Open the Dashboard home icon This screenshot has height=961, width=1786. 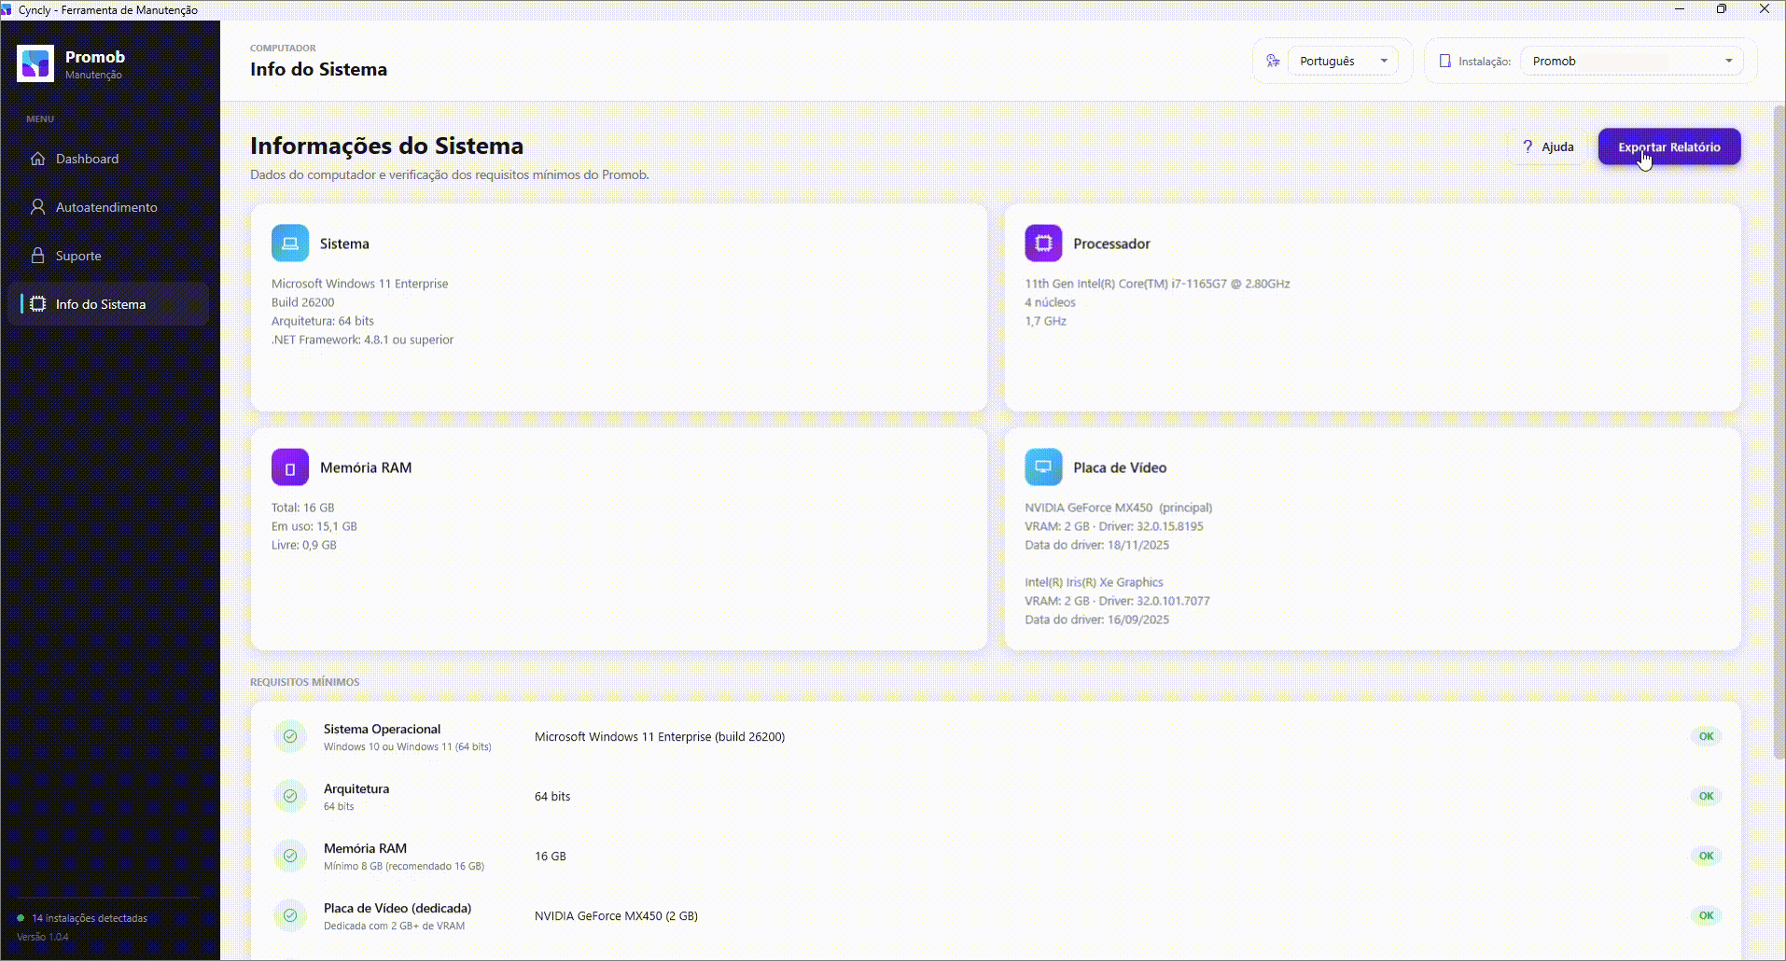[x=37, y=159]
